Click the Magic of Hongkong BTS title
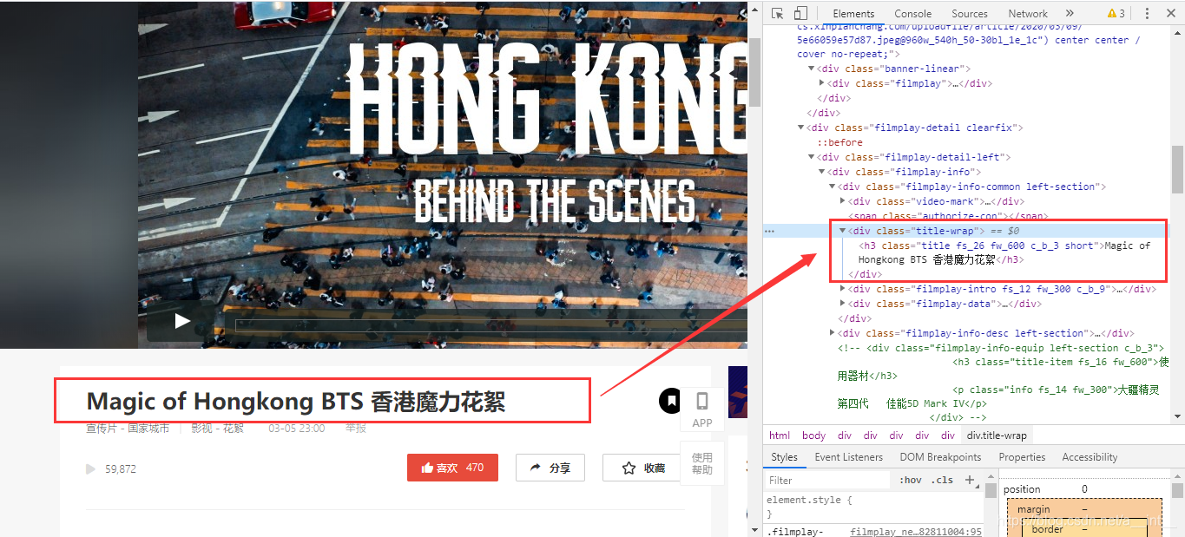Screen dimensions: 1185x537 296,402
